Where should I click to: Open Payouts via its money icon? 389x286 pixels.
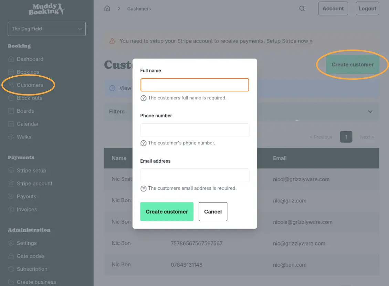coord(11,196)
